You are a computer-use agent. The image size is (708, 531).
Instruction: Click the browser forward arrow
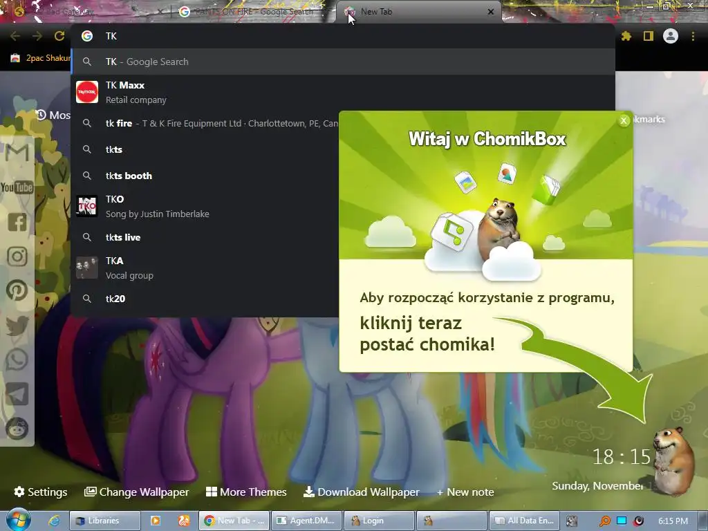[x=37, y=36]
